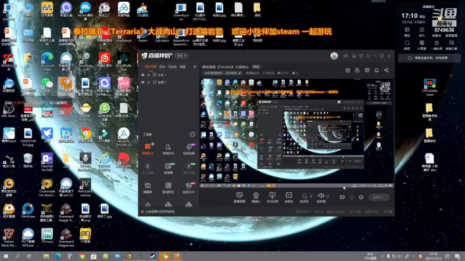This screenshot has height=261, width=465.
Task: Click the search box in desktop assistant widget
Action: (x=429, y=58)
